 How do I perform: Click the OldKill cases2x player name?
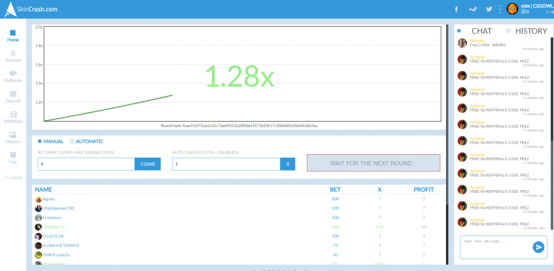(56, 255)
